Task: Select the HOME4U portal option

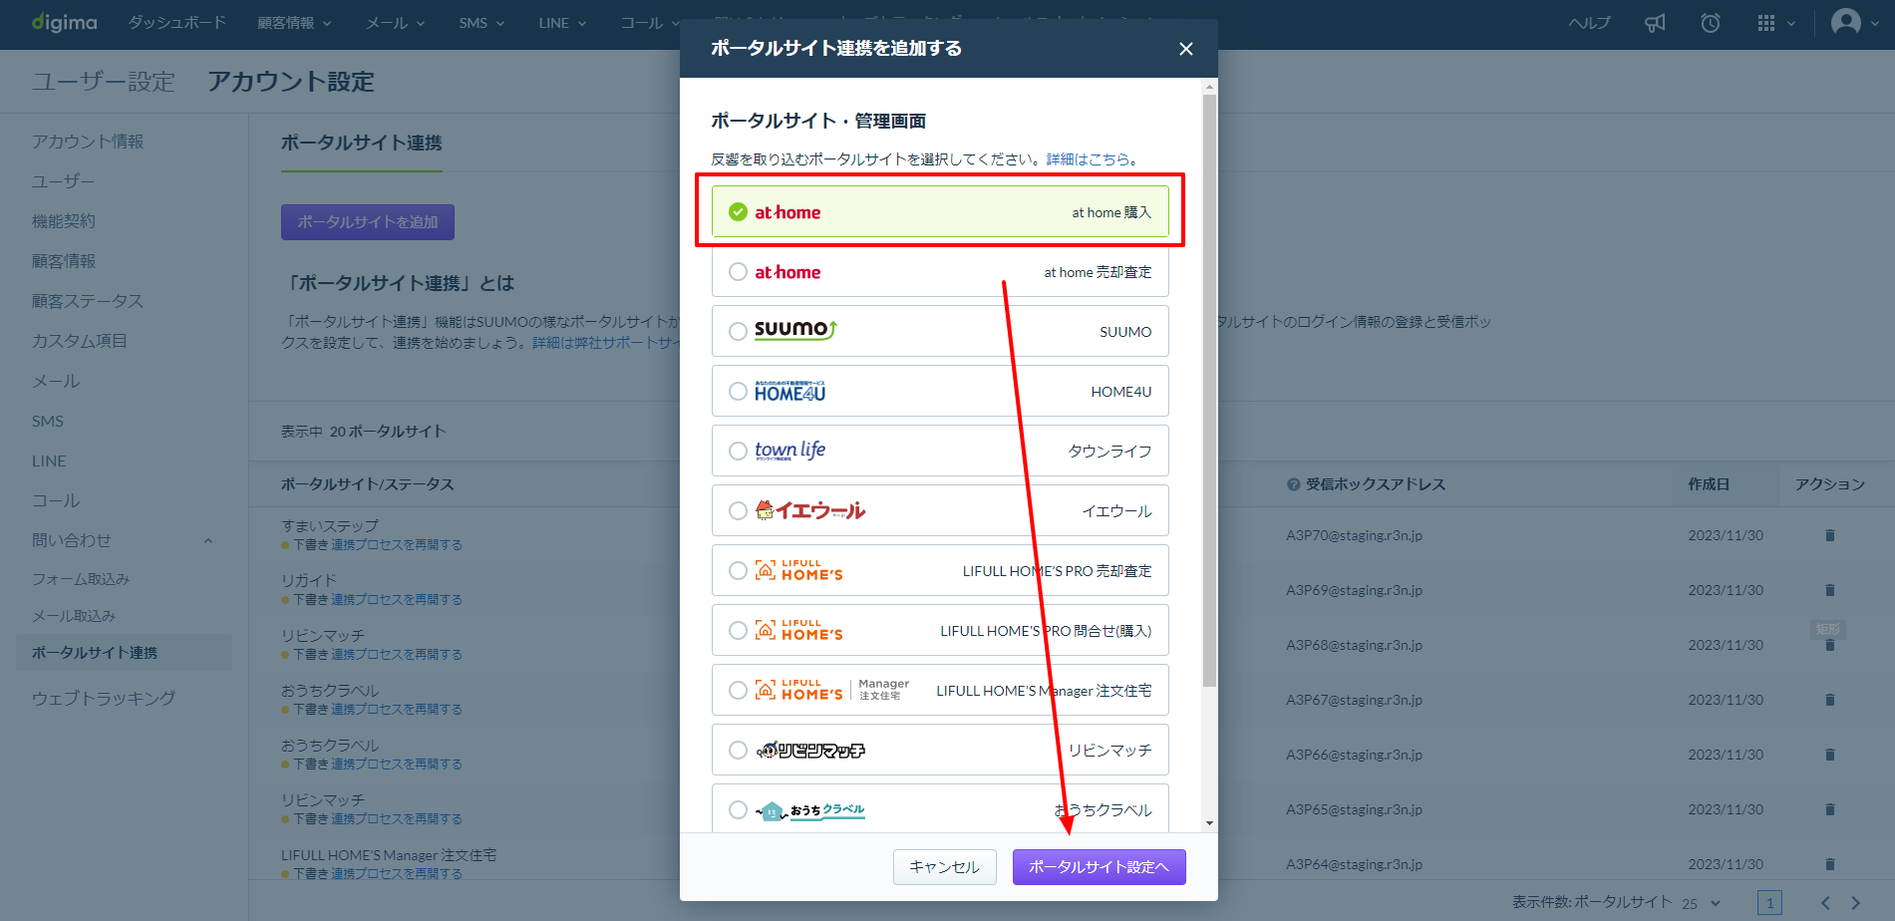Action: coord(940,391)
